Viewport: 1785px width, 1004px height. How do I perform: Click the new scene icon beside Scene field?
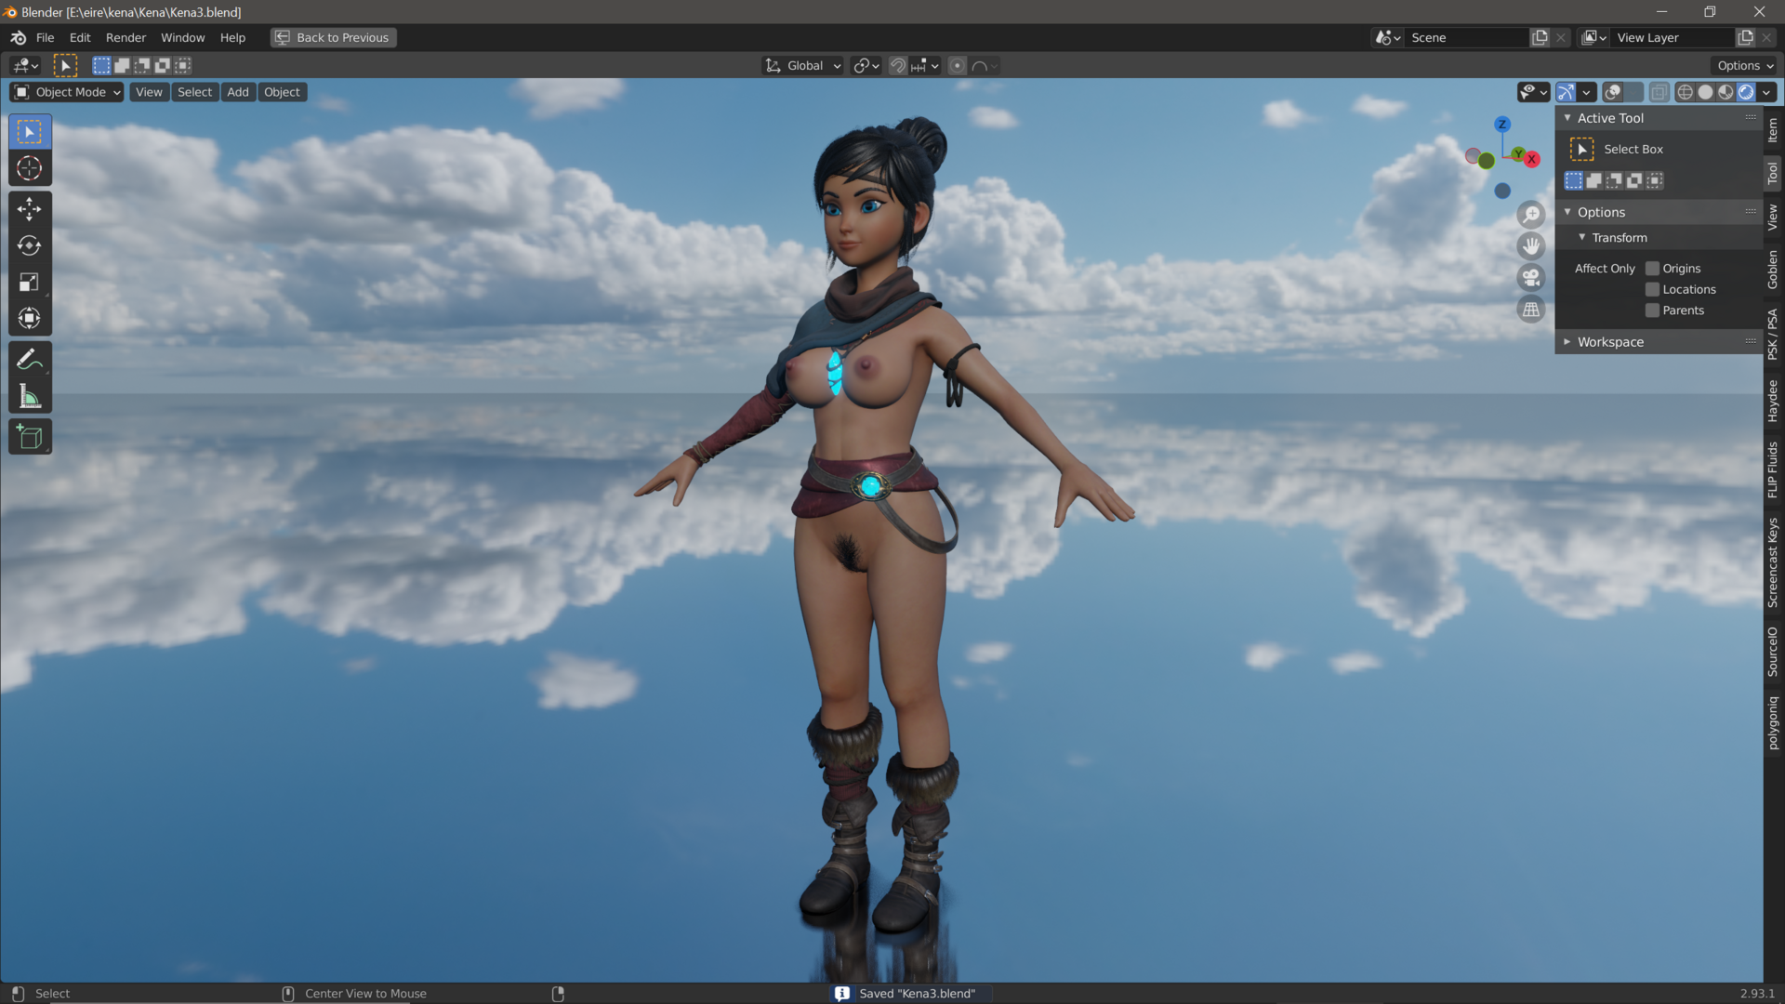1540,38
